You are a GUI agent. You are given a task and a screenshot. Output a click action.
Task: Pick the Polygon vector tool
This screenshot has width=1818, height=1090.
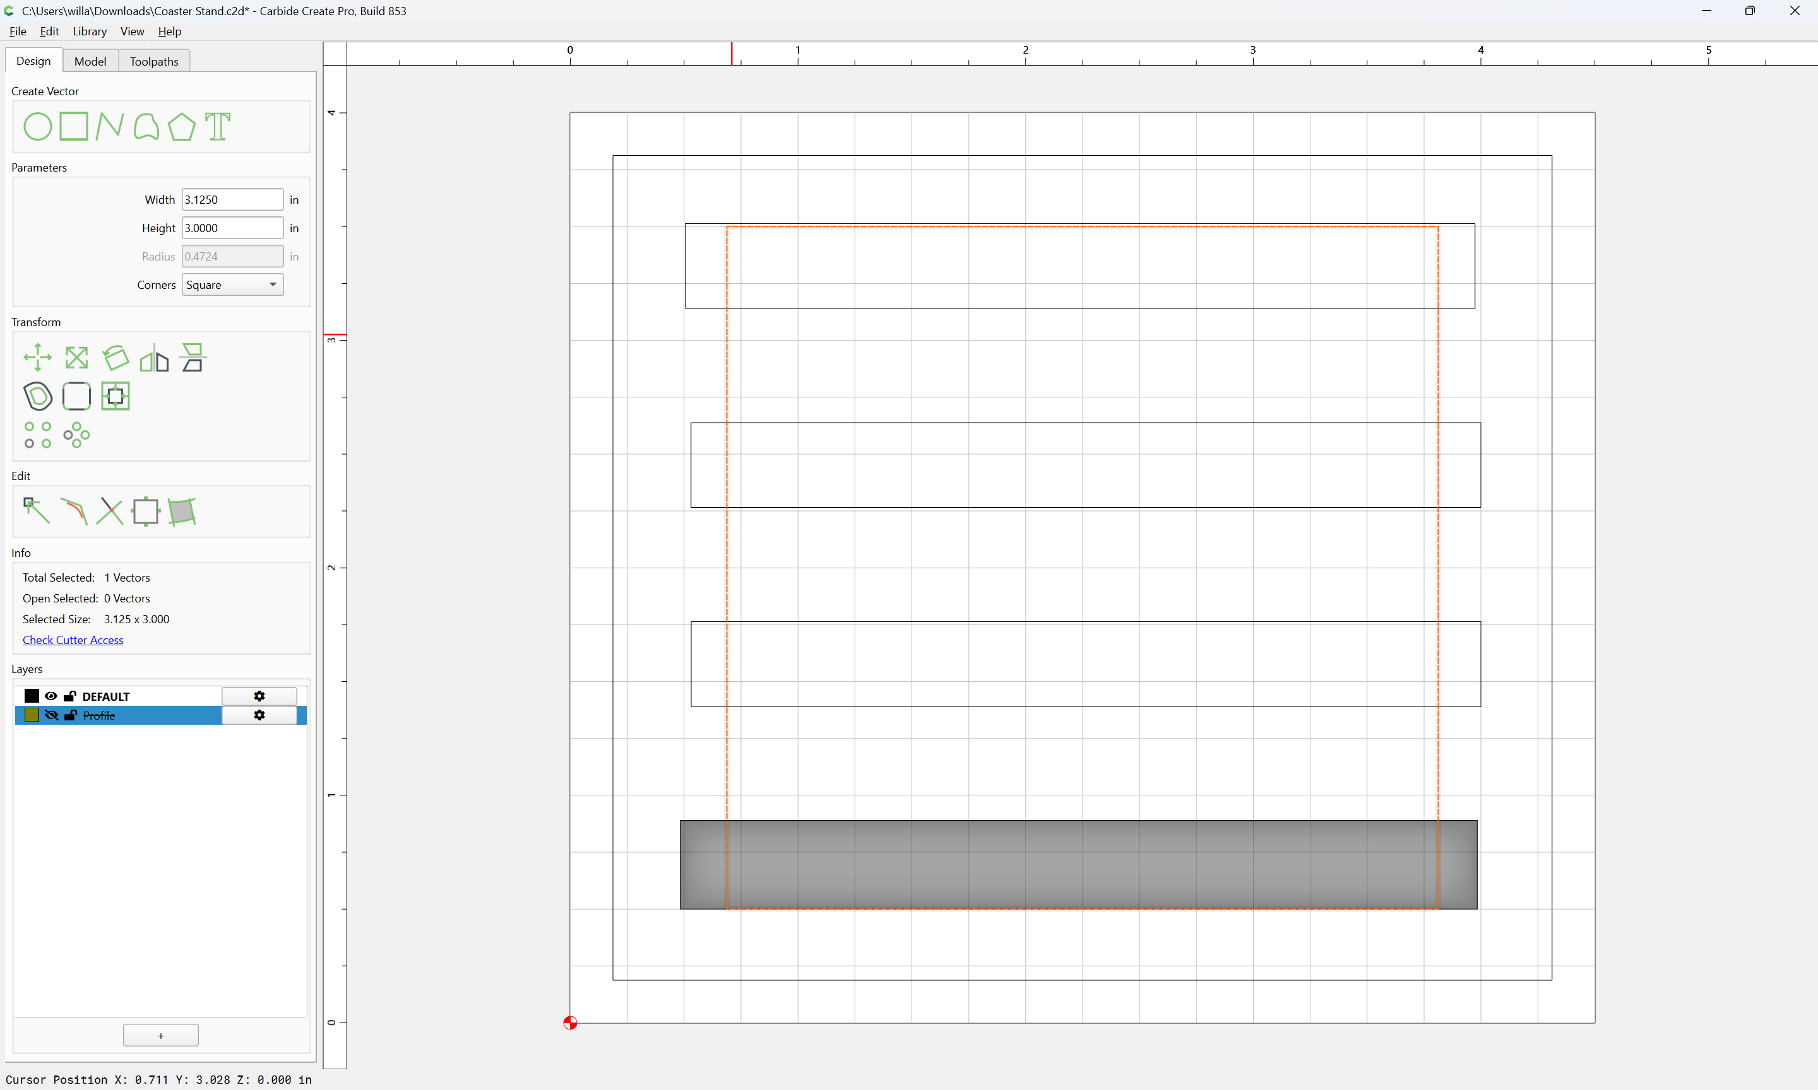[x=182, y=126]
